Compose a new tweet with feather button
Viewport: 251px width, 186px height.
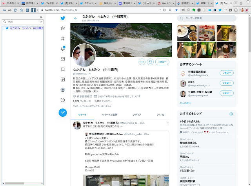click(x=63, y=112)
